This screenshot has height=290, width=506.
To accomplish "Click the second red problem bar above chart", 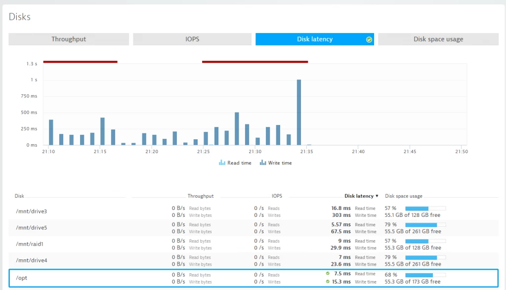I will (255, 62).
